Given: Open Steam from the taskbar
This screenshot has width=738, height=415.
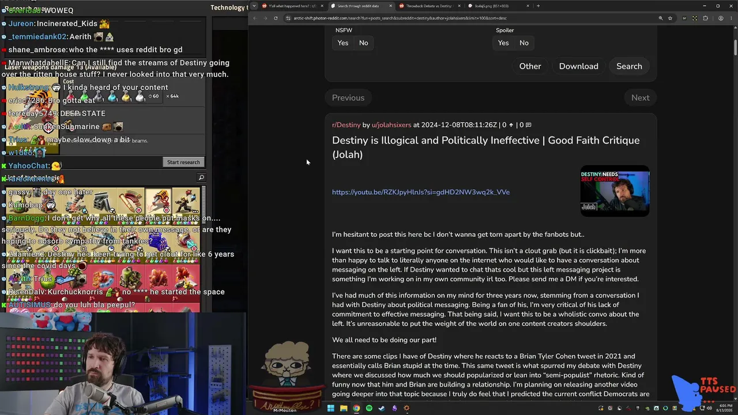Looking at the screenshot, I should coord(382,408).
